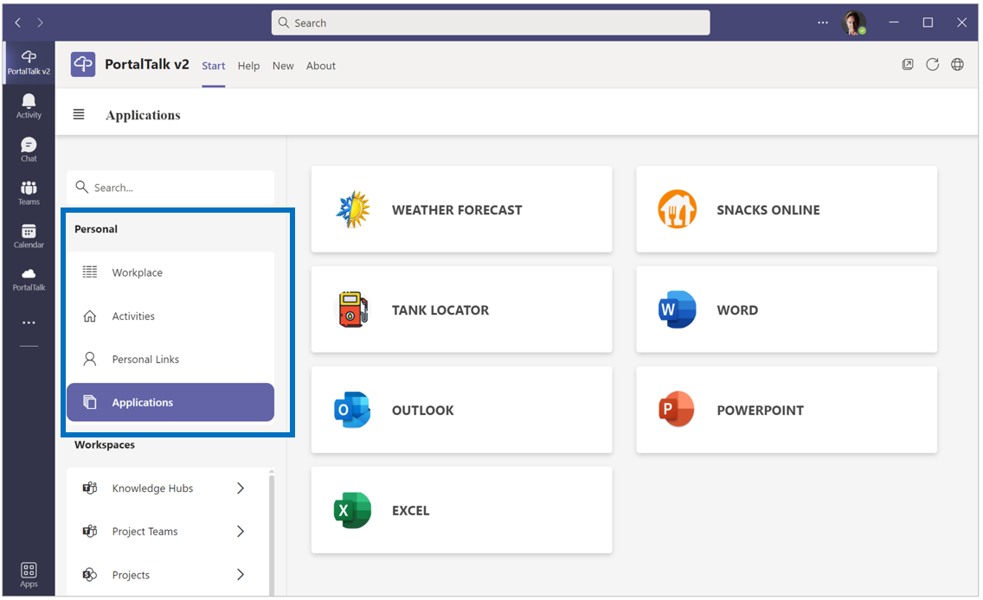
Task: Open the user profile avatar
Action: pyautogui.click(x=854, y=22)
